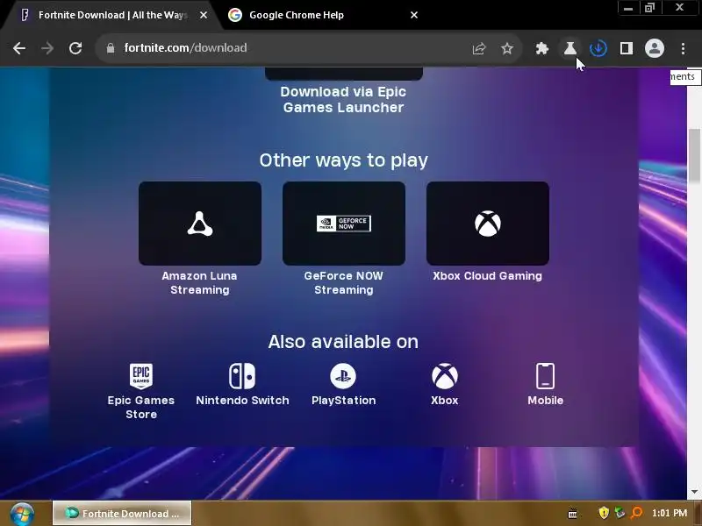
Task: Select Xbox Cloud Gaming tile
Action: 488,224
